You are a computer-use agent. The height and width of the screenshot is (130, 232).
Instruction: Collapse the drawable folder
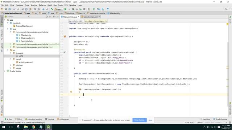pyautogui.click(x=11, y=53)
